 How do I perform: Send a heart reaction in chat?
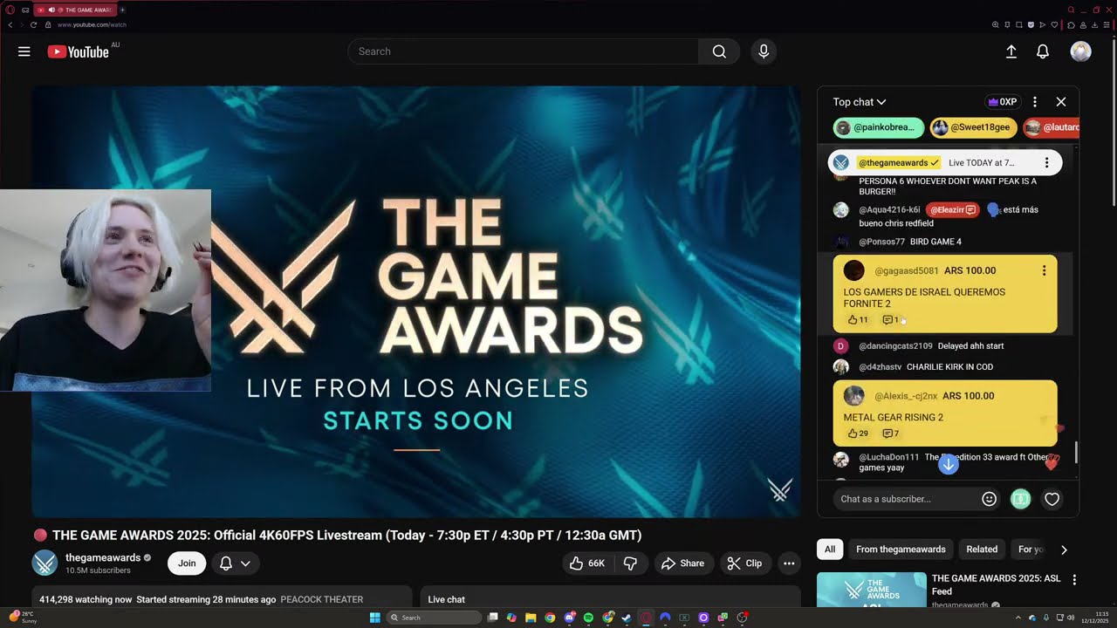1052,499
